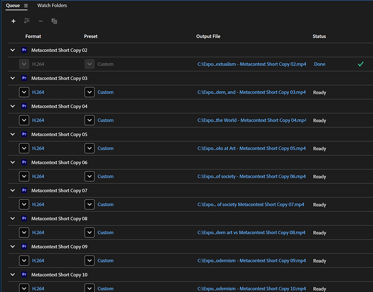Collapse Metacontext Short Copy 04 group

tap(13, 106)
